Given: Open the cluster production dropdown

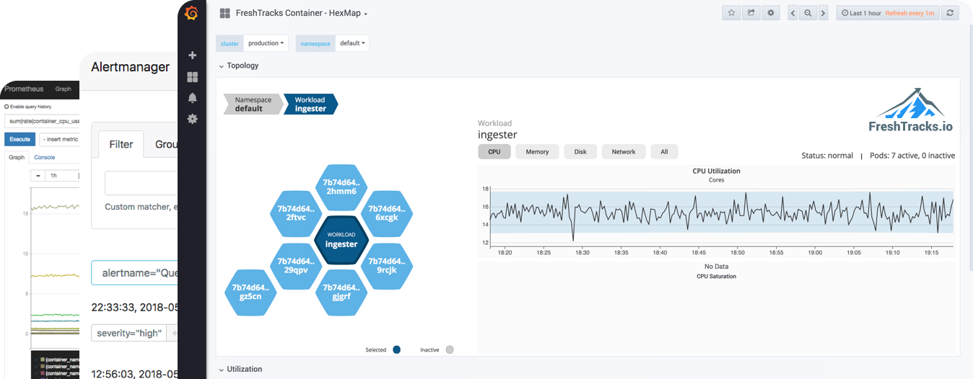Looking at the screenshot, I should point(266,43).
